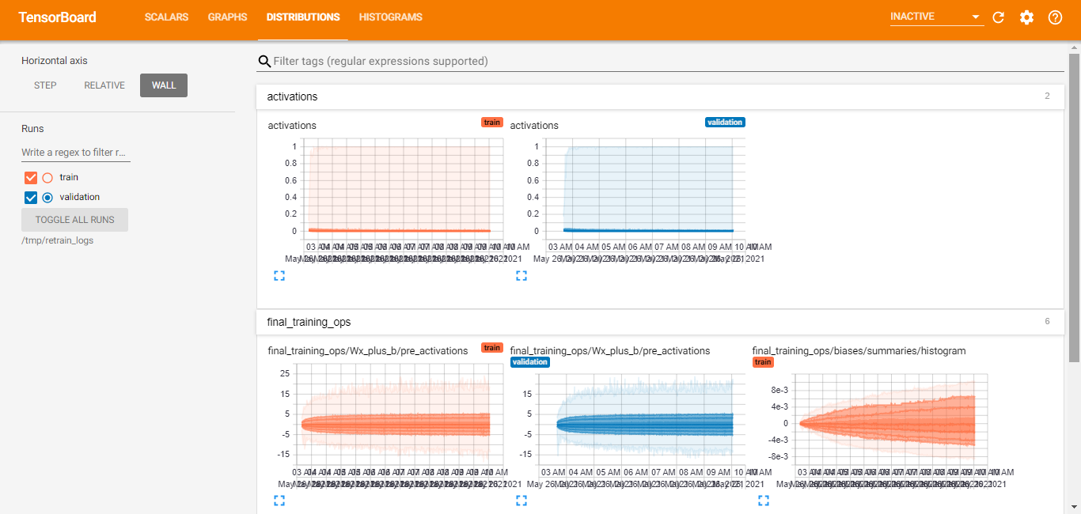Select only the train run radio button
Viewport: 1081px width, 514px height.
47,178
